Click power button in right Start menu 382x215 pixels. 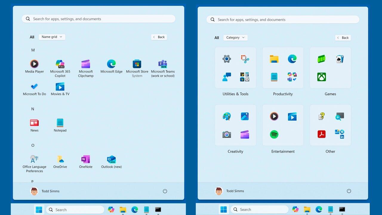point(349,191)
